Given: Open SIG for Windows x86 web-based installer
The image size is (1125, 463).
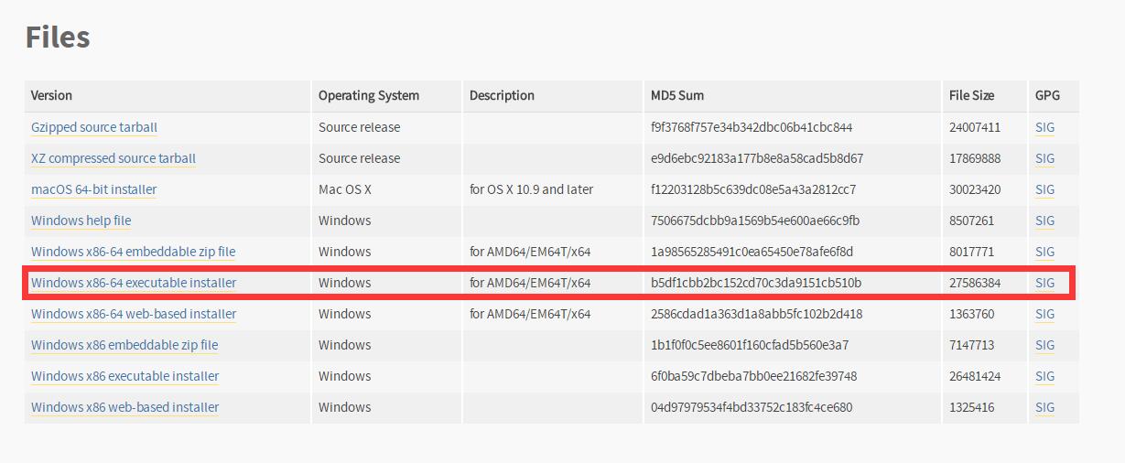Looking at the screenshot, I should pos(1044,407).
